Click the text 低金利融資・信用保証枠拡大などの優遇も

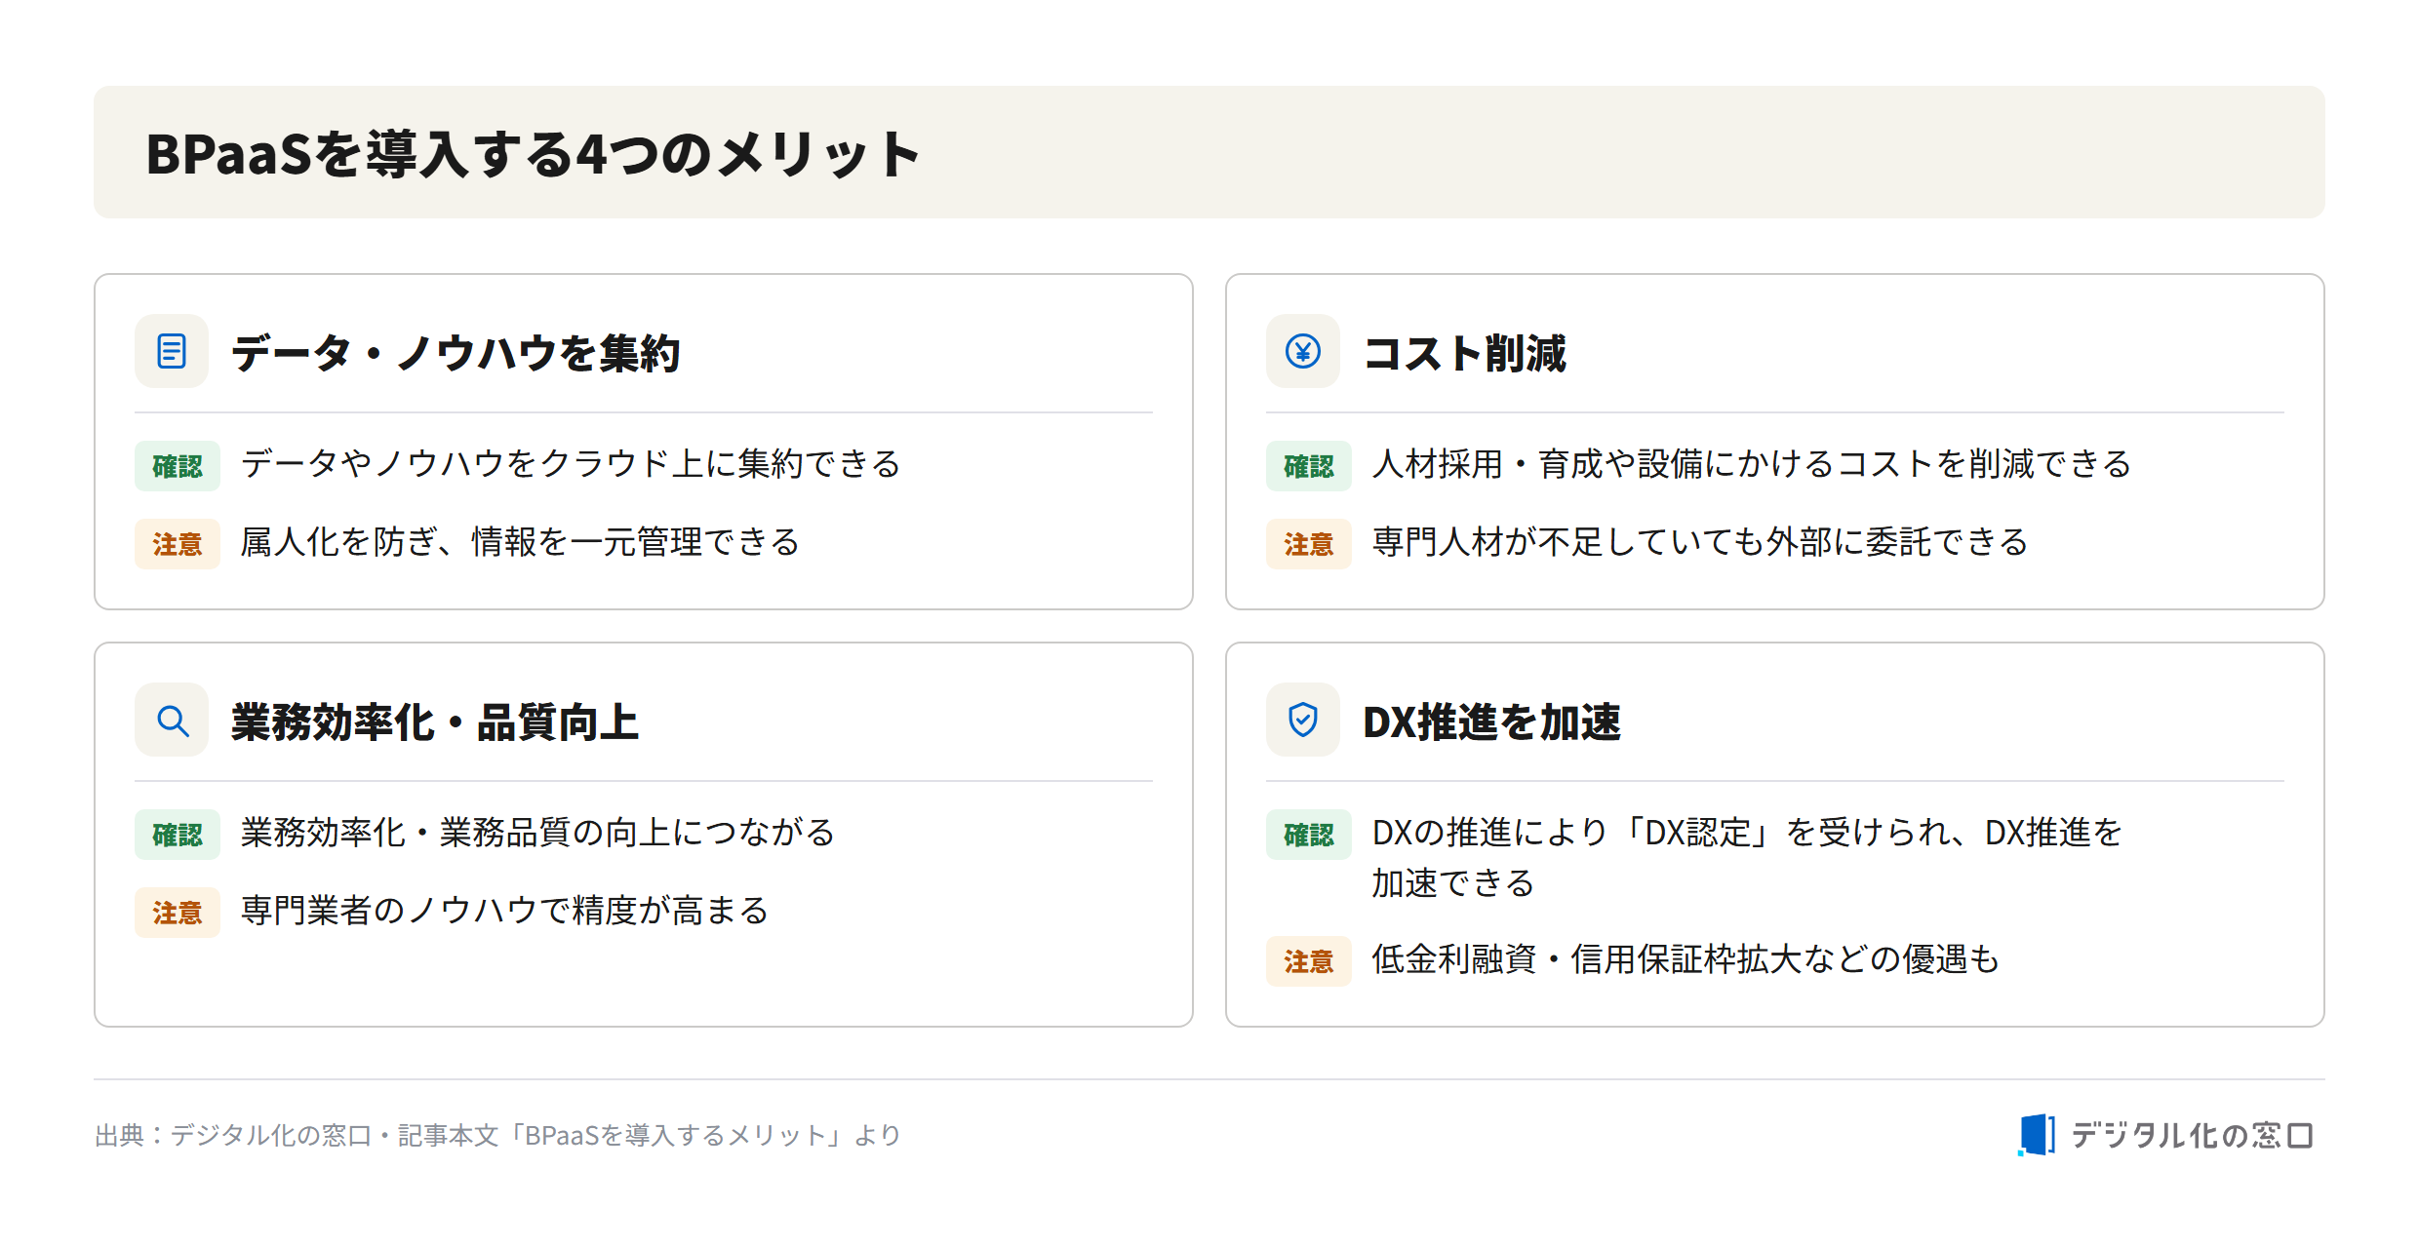(1685, 959)
